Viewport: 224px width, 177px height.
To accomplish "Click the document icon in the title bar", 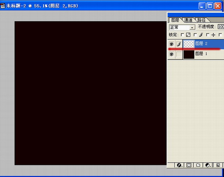I will [x=2, y=6].
